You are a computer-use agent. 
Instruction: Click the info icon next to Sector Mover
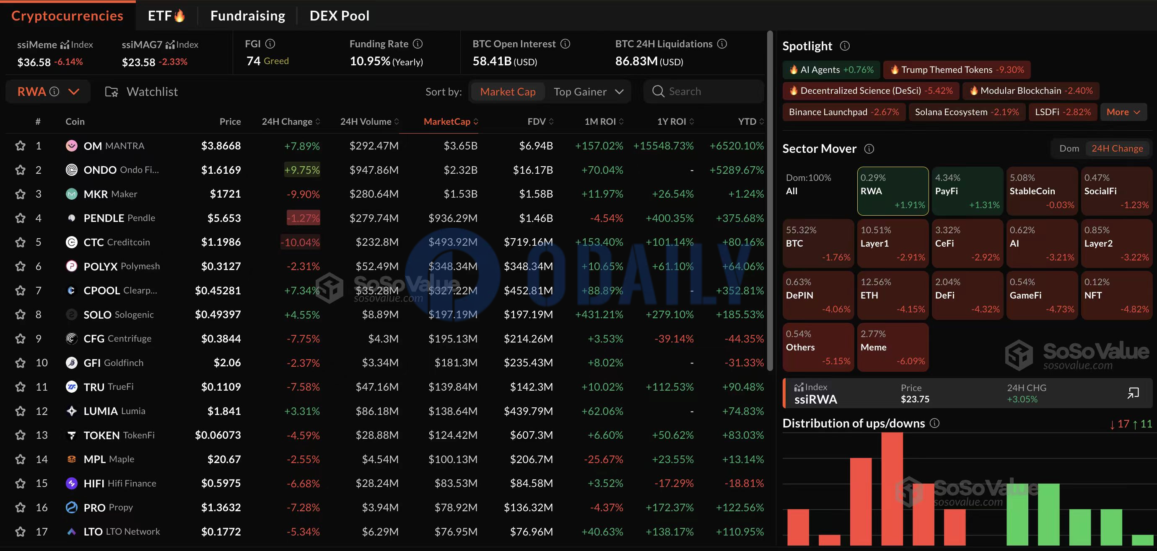(x=869, y=149)
